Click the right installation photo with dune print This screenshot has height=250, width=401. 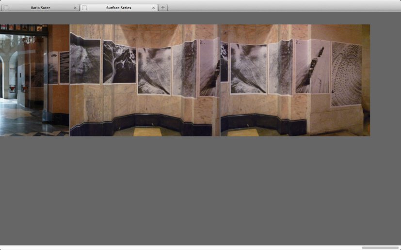pos(295,80)
